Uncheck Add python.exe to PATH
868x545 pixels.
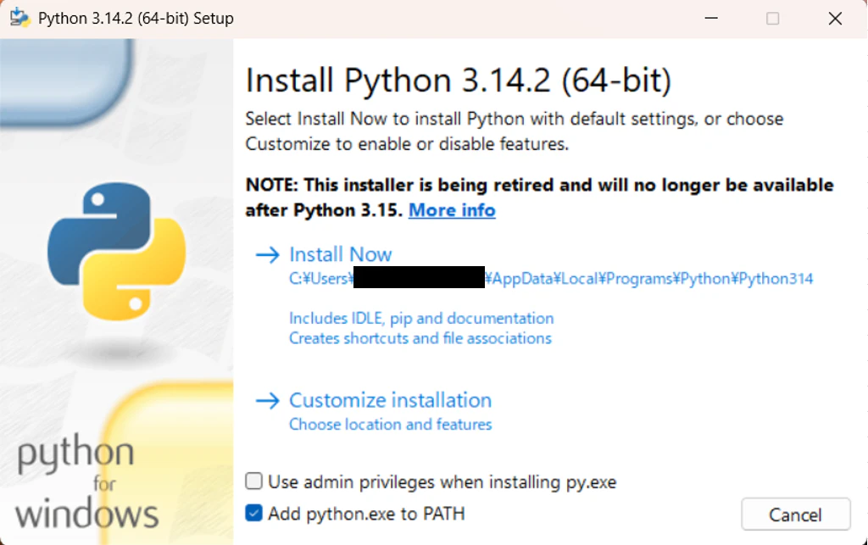click(253, 514)
